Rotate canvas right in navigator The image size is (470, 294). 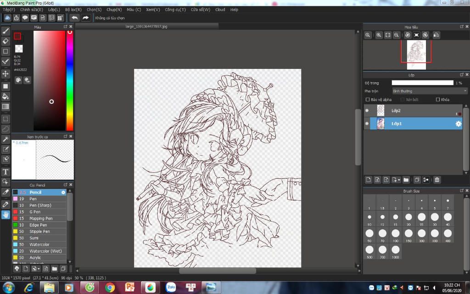pos(425,35)
